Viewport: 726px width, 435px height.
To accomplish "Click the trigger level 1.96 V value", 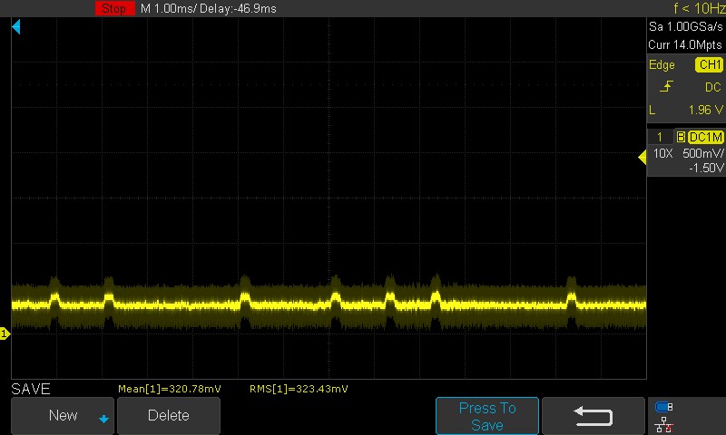I will [x=706, y=110].
